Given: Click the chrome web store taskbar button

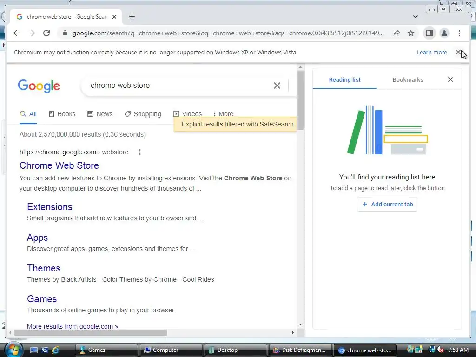Looking at the screenshot, I should point(365,350).
